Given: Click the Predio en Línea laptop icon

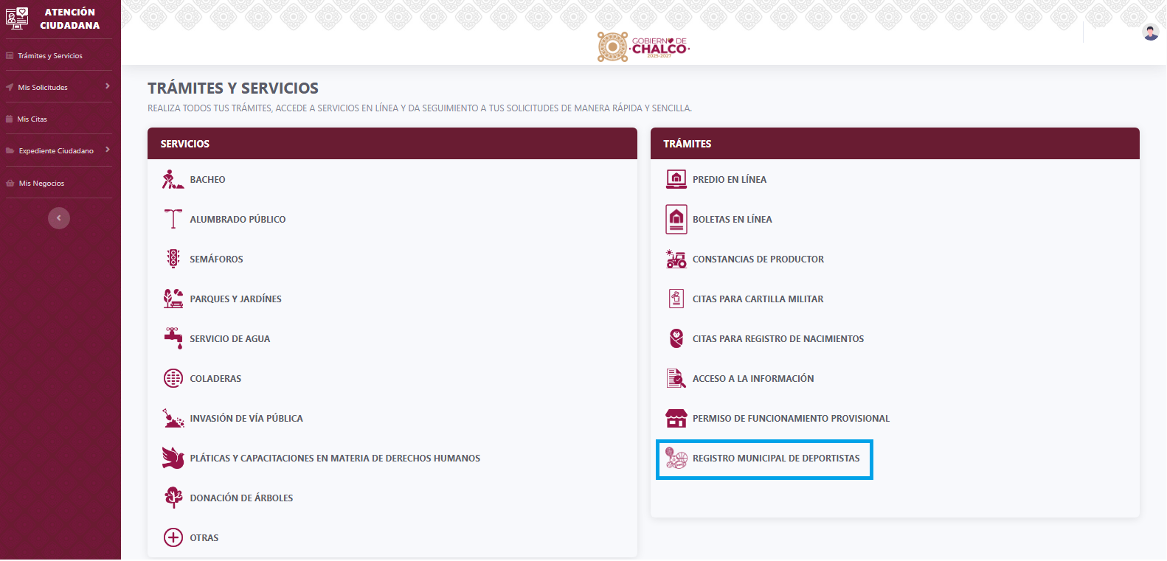Looking at the screenshot, I should [676, 179].
